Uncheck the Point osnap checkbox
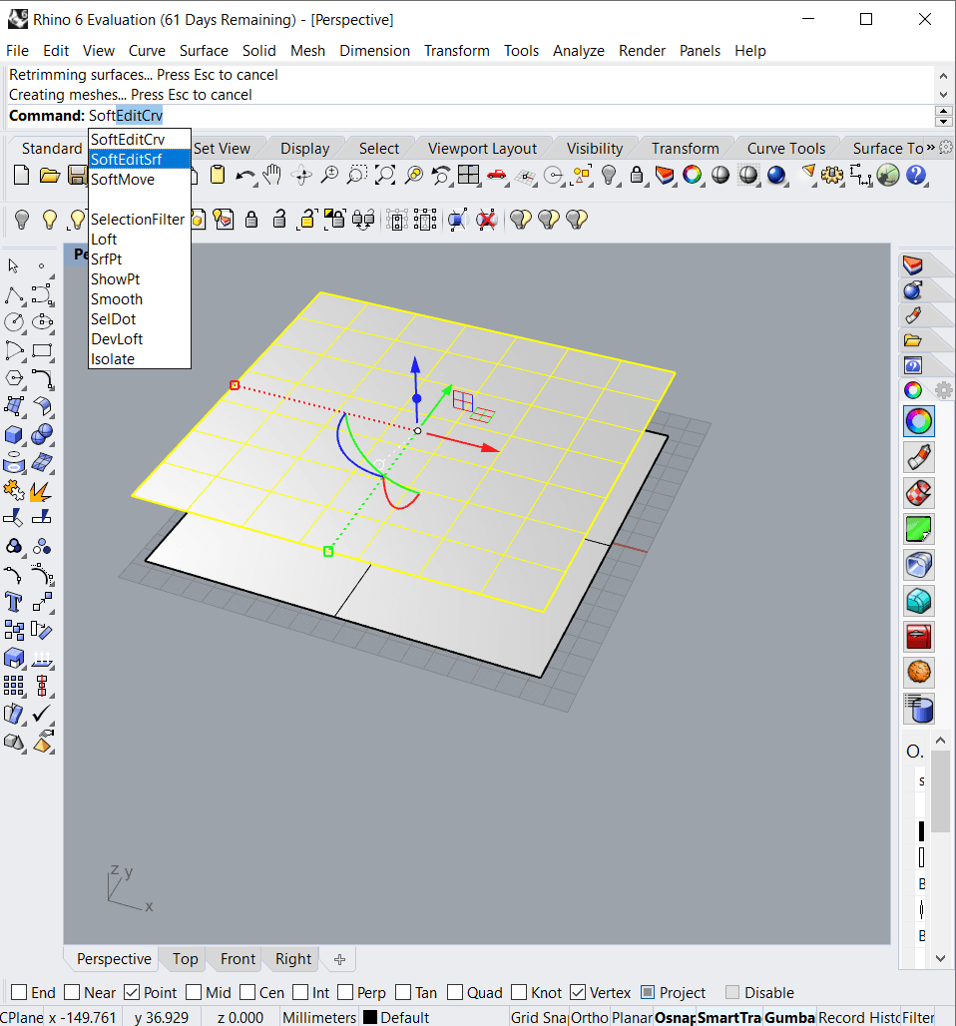Image resolution: width=956 pixels, height=1026 pixels. click(x=132, y=992)
